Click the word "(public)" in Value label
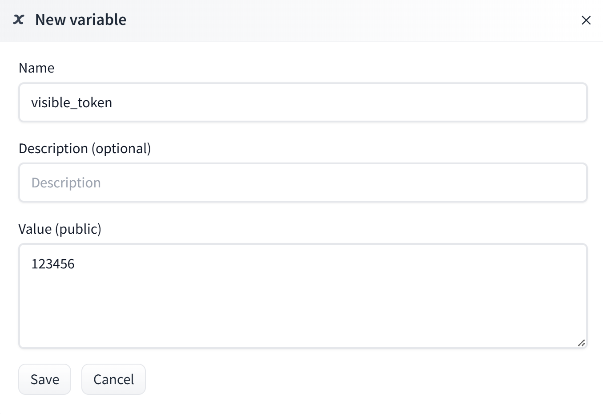This screenshot has height=414, width=603. pos(78,229)
